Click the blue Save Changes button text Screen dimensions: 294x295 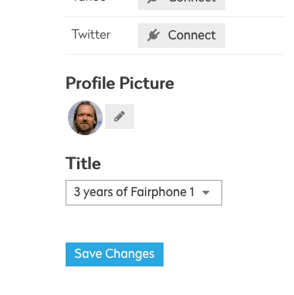coord(114,254)
